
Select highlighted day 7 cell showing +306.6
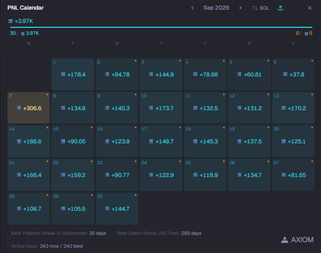(29, 108)
